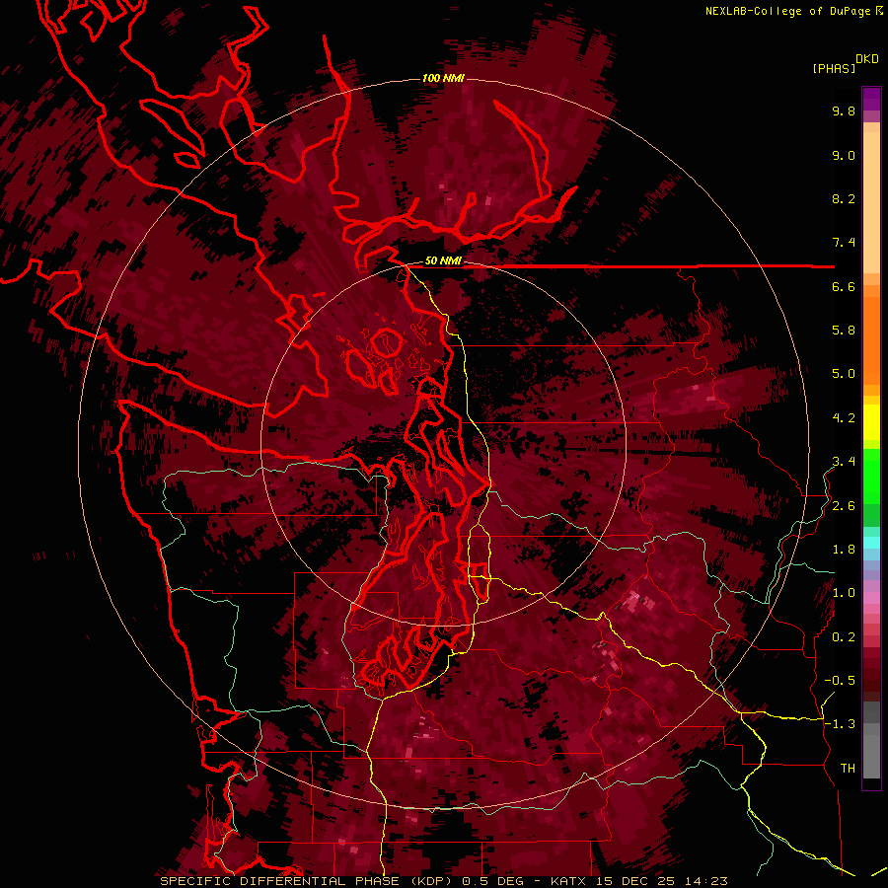Viewport: 888px width, 888px height.
Task: Click the bright green color bar segment
Action: pos(871,476)
